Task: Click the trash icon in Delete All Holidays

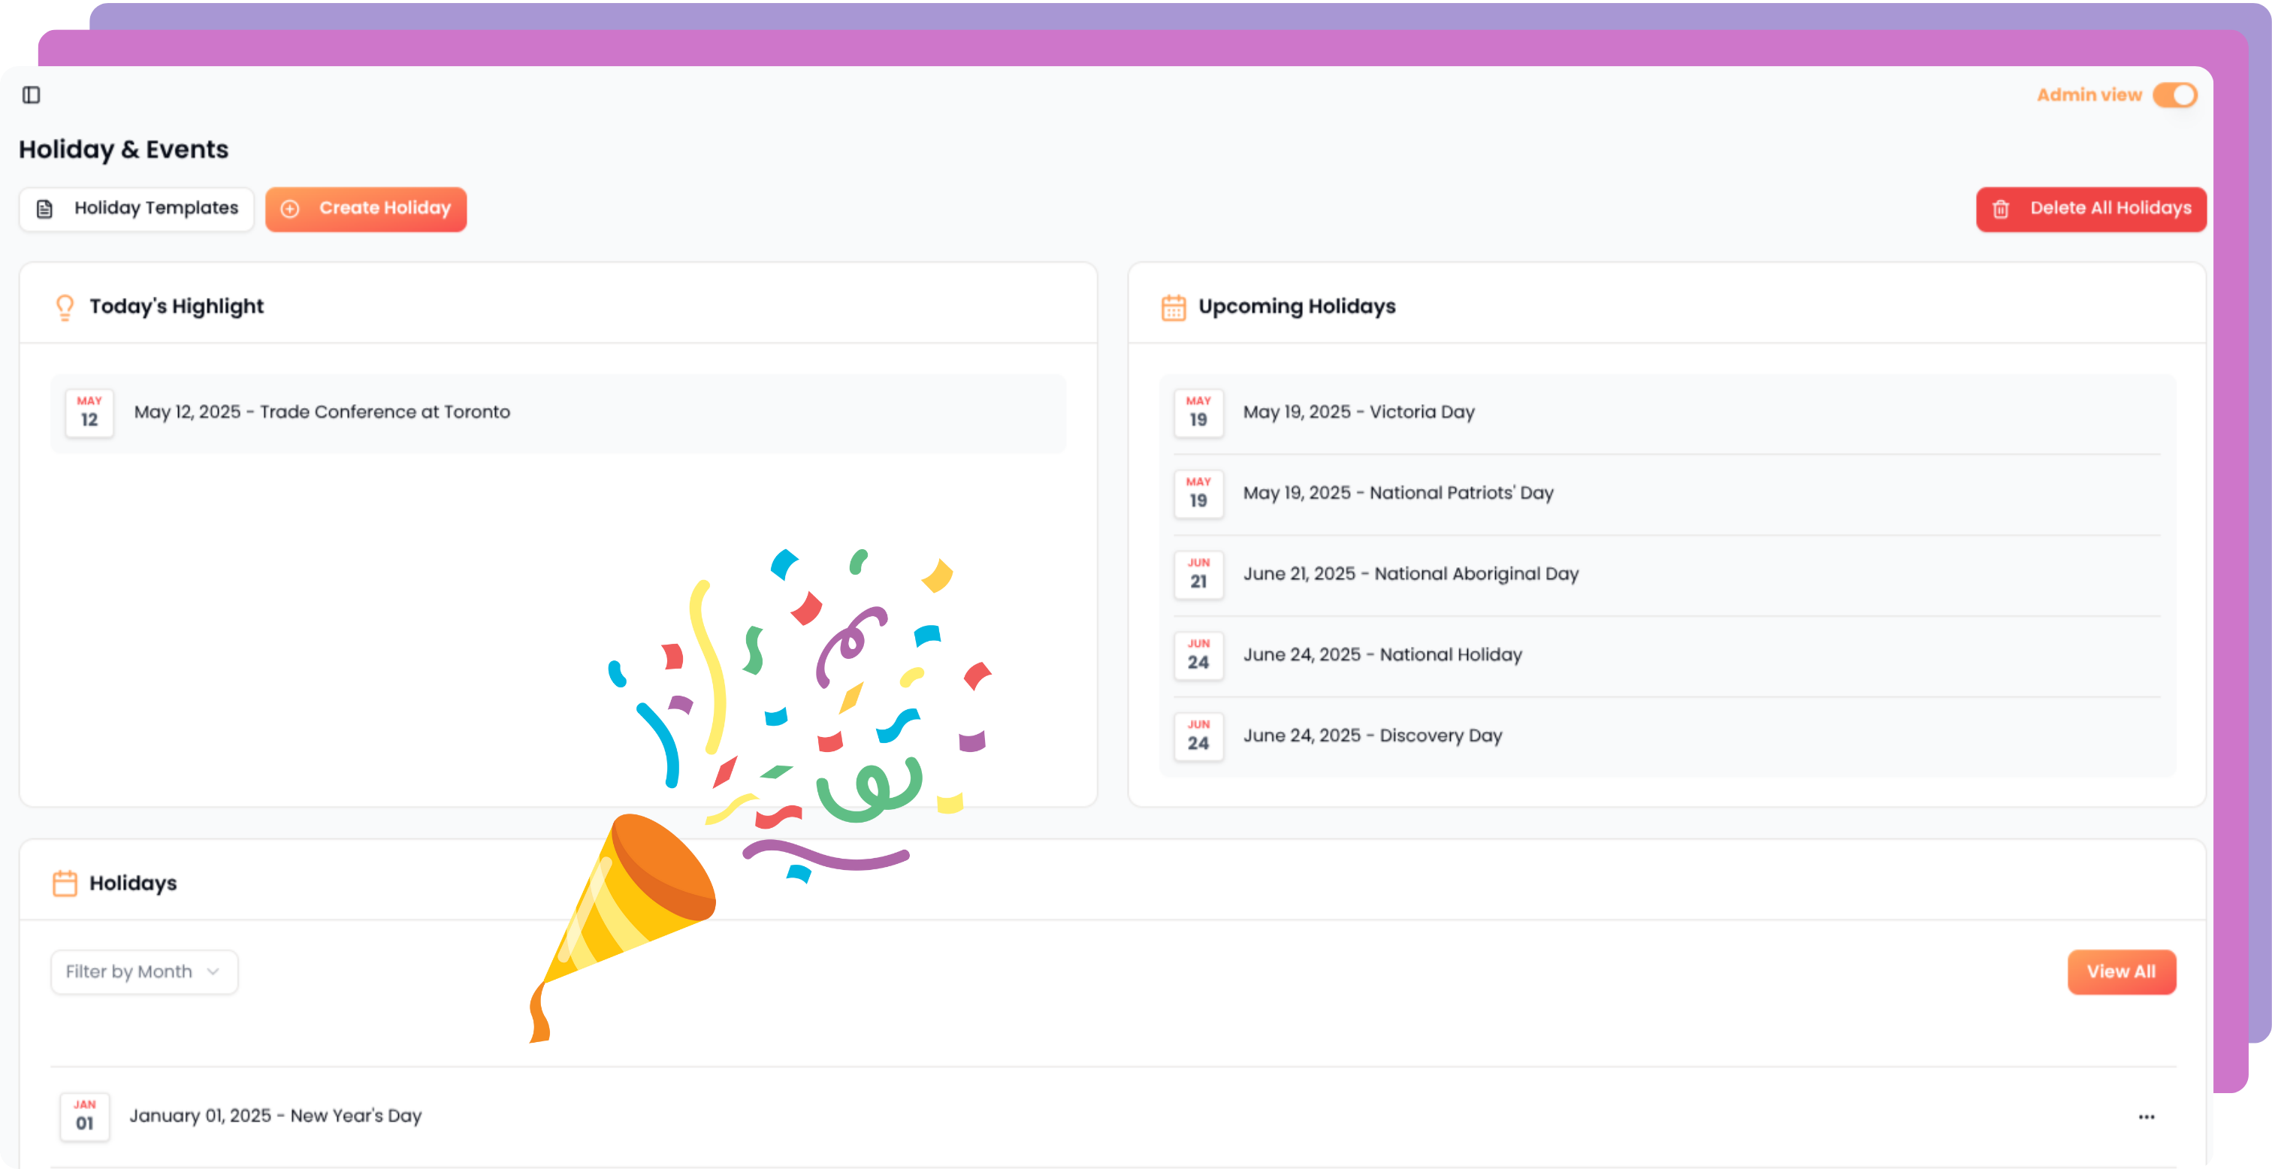Action: pyautogui.click(x=2000, y=209)
